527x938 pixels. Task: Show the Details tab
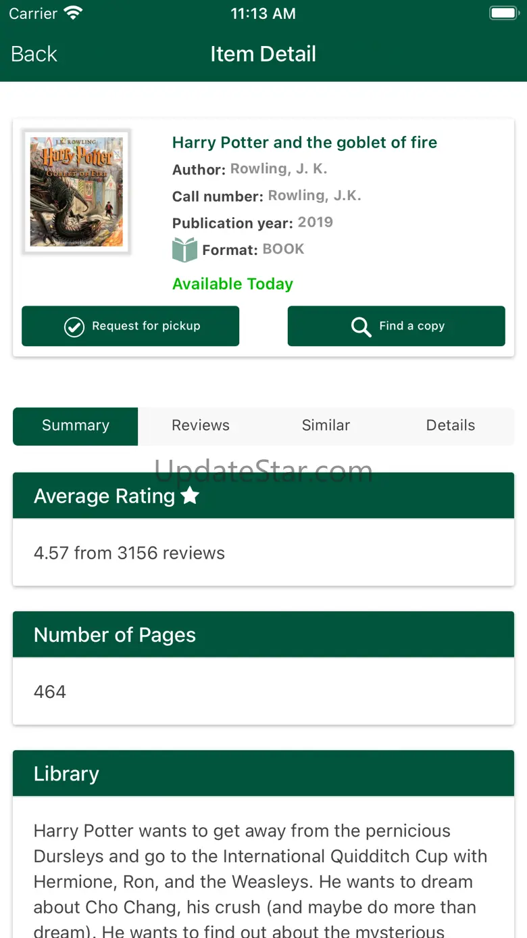[x=451, y=425]
